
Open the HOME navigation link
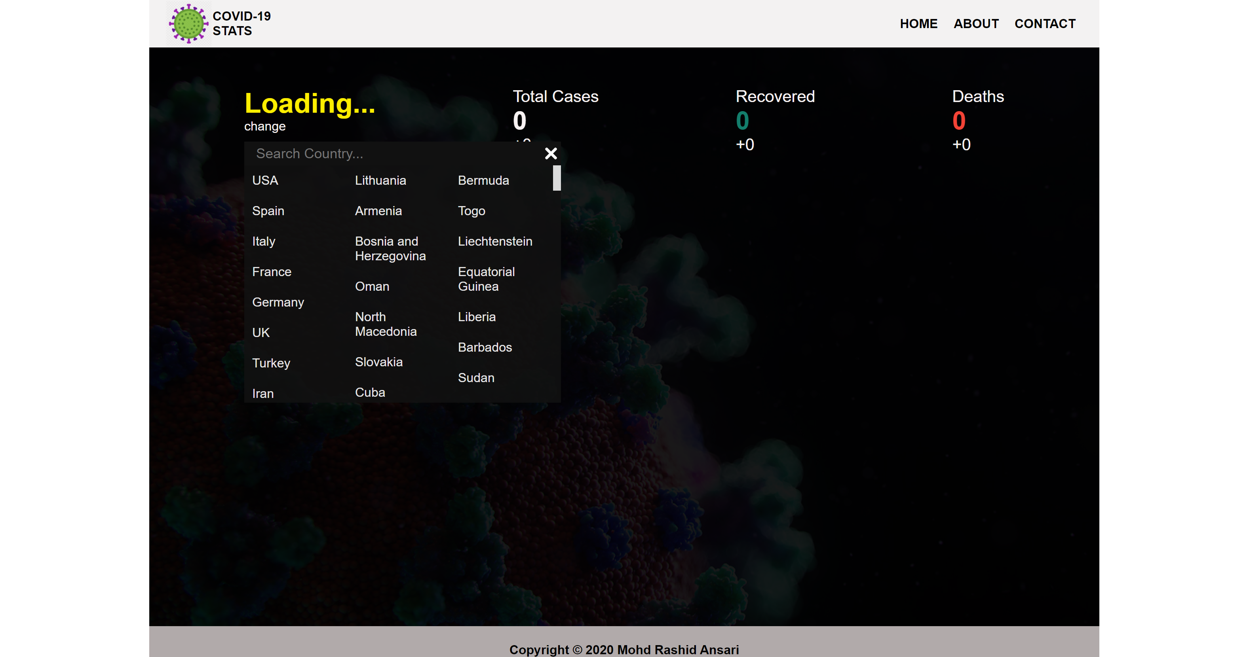tap(918, 24)
